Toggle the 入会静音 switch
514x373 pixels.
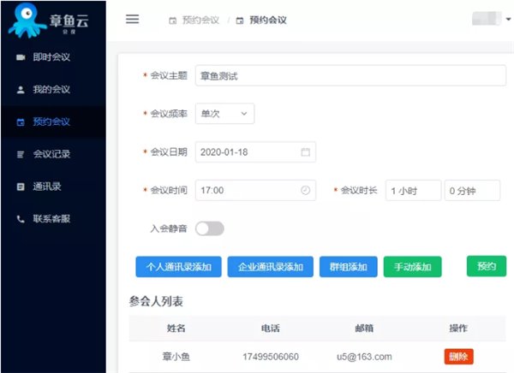210,228
